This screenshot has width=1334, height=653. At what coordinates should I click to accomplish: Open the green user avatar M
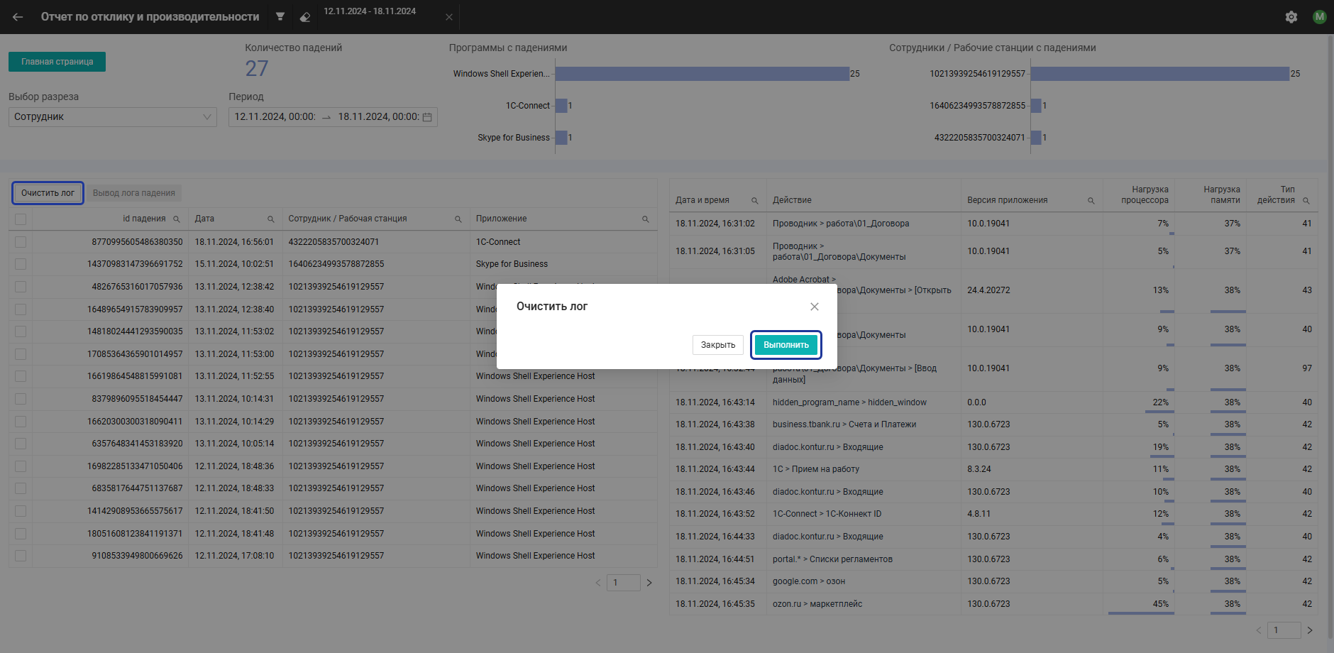pyautogui.click(x=1320, y=17)
